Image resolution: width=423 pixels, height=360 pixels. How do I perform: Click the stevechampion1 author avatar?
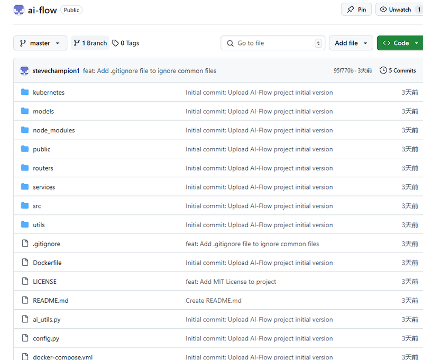coord(24,71)
